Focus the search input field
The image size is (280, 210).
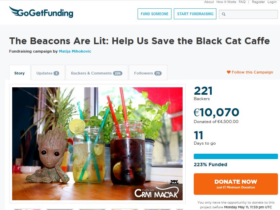point(249,14)
